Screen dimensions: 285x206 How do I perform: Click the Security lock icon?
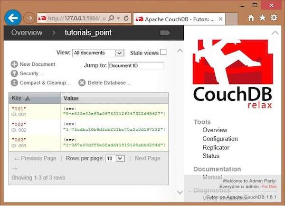[14, 73]
